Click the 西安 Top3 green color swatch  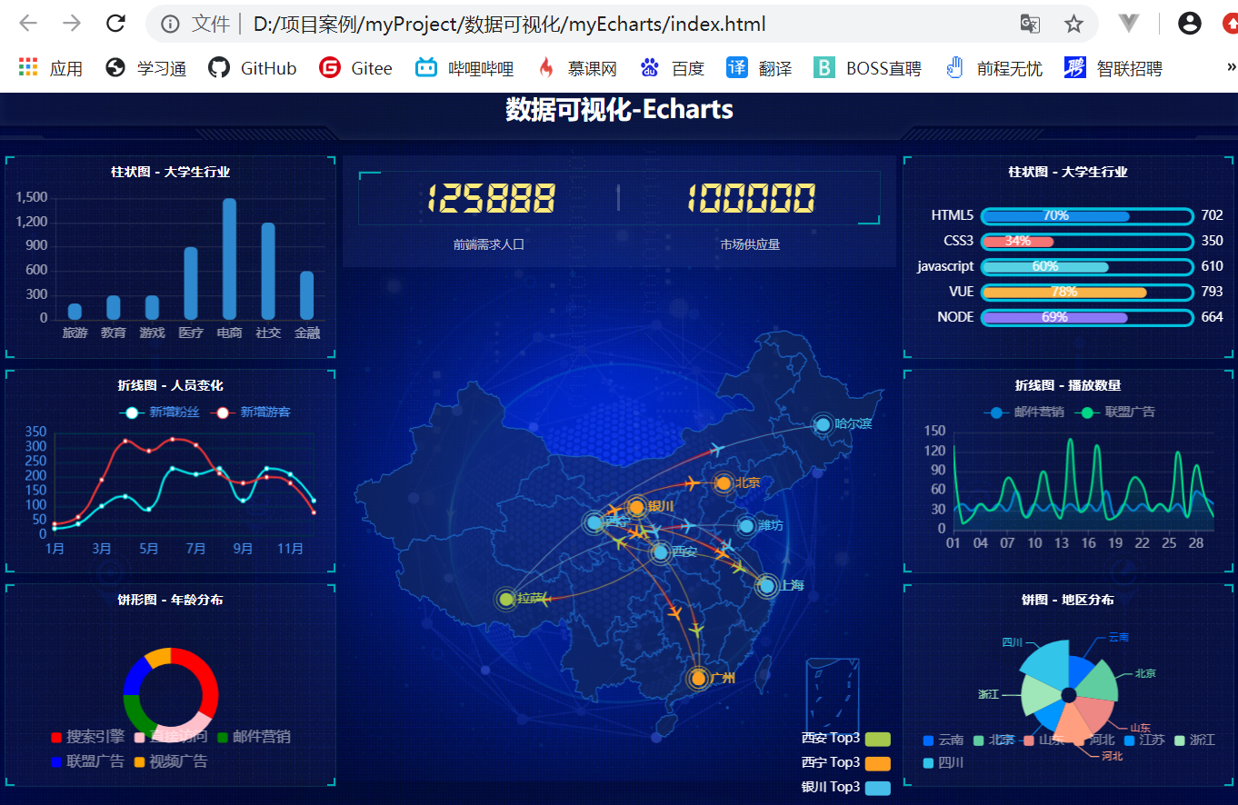(x=877, y=739)
